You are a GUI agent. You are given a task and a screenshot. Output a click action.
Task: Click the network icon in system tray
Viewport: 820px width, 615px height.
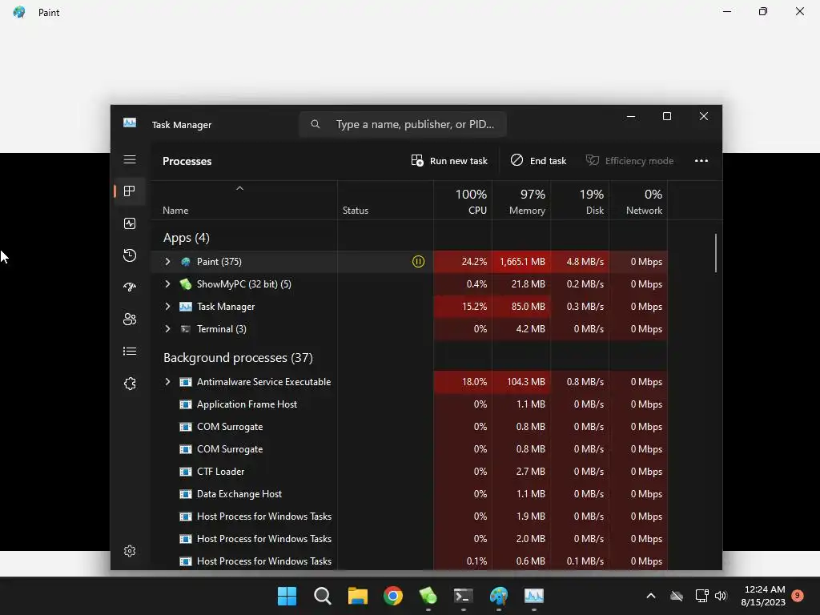701,596
